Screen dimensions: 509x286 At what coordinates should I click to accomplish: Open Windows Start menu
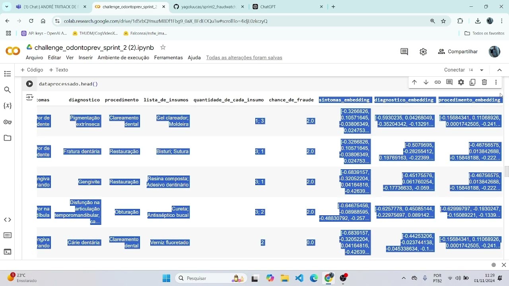[x=166, y=278]
